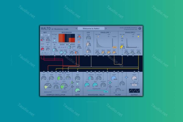Click the oscilloscope display in OUTPUT
Viewport: 183px width, 122px height.
click(x=134, y=91)
